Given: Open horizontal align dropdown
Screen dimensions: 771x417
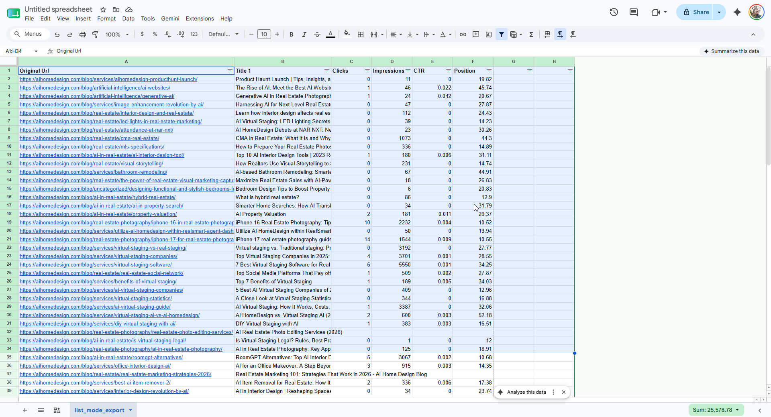Looking at the screenshot, I should (x=396, y=35).
